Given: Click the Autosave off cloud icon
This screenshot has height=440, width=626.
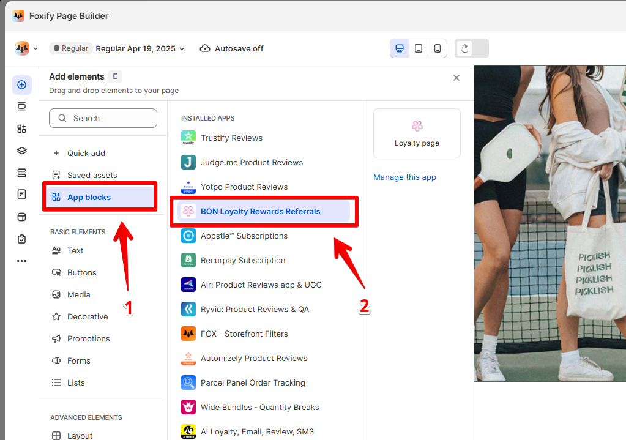Looking at the screenshot, I should (205, 48).
